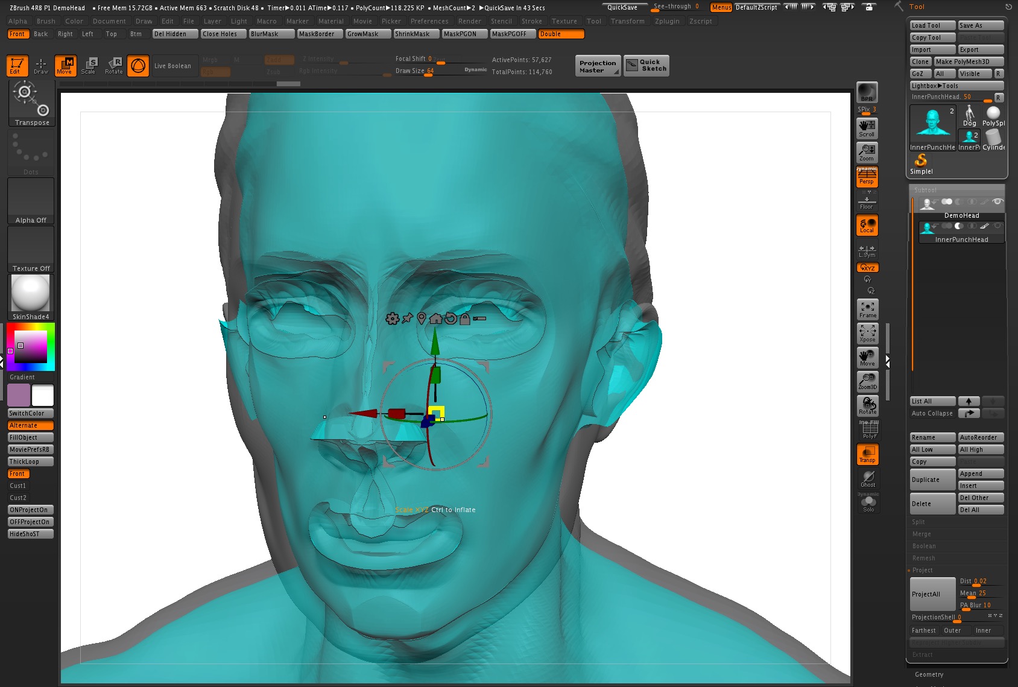Image resolution: width=1018 pixels, height=687 pixels.
Task: Select the Rotate transform icon
Action: [x=113, y=65]
